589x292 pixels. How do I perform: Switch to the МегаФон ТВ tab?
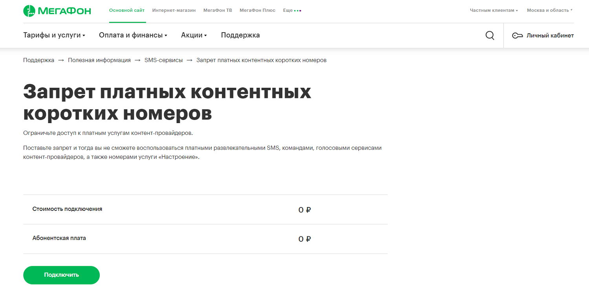218,10
